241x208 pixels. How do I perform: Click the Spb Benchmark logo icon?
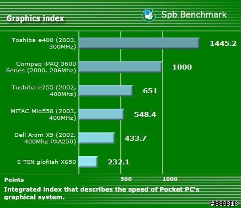(x=149, y=15)
